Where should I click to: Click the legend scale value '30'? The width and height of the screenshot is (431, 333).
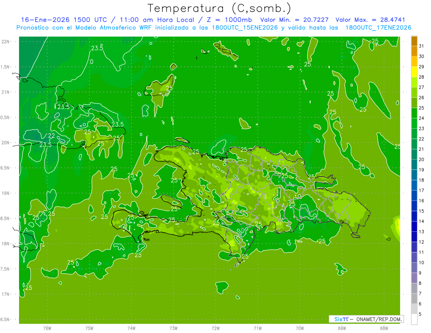(x=422, y=56)
